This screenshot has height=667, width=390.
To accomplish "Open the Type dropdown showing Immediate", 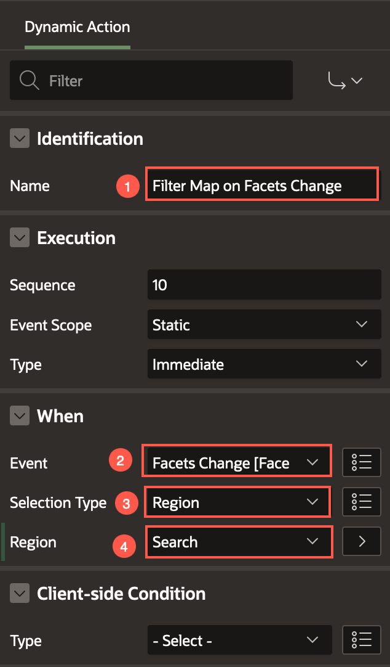I will pos(264,364).
